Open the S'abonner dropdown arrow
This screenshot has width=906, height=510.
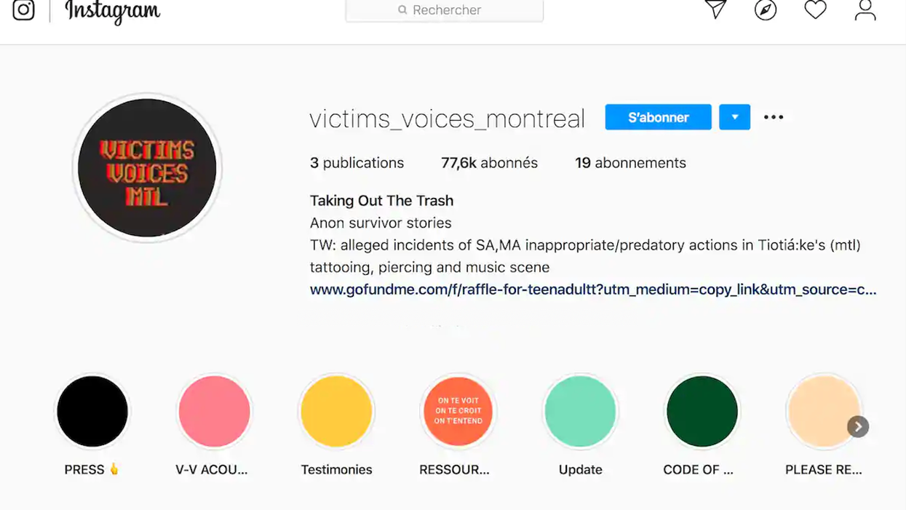734,116
